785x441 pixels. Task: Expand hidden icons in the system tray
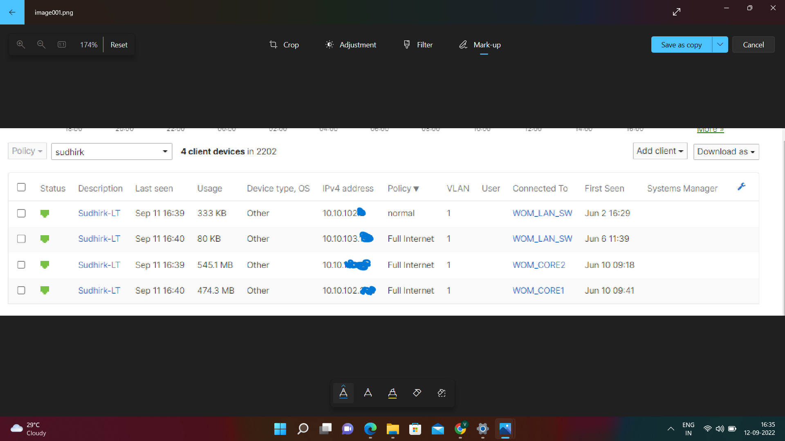tap(671, 429)
